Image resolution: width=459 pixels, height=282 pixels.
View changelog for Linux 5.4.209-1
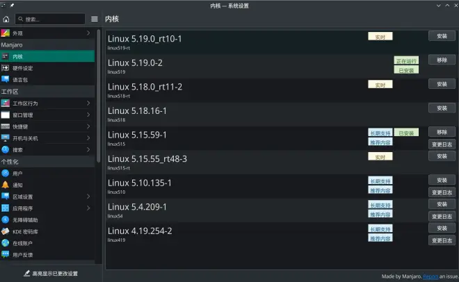pyautogui.click(x=442, y=217)
